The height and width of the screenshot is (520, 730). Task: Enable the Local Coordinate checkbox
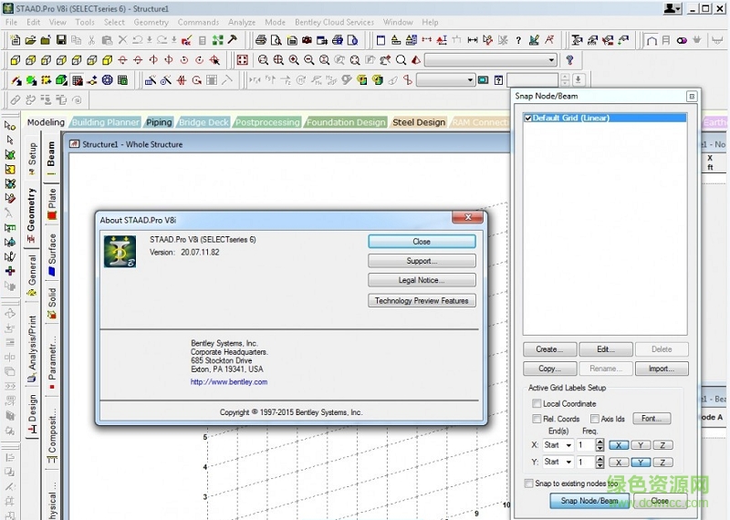coord(536,403)
